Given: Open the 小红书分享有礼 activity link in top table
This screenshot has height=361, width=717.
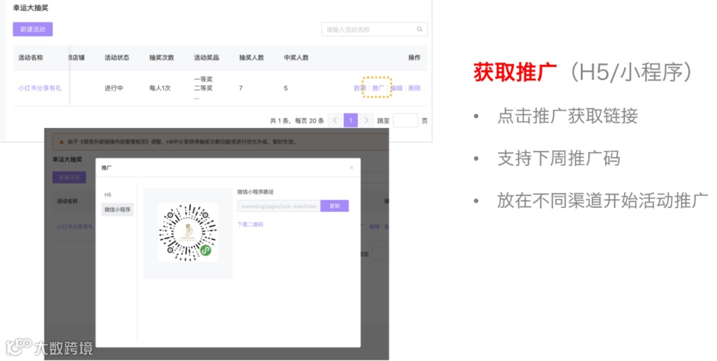Looking at the screenshot, I should [x=40, y=88].
